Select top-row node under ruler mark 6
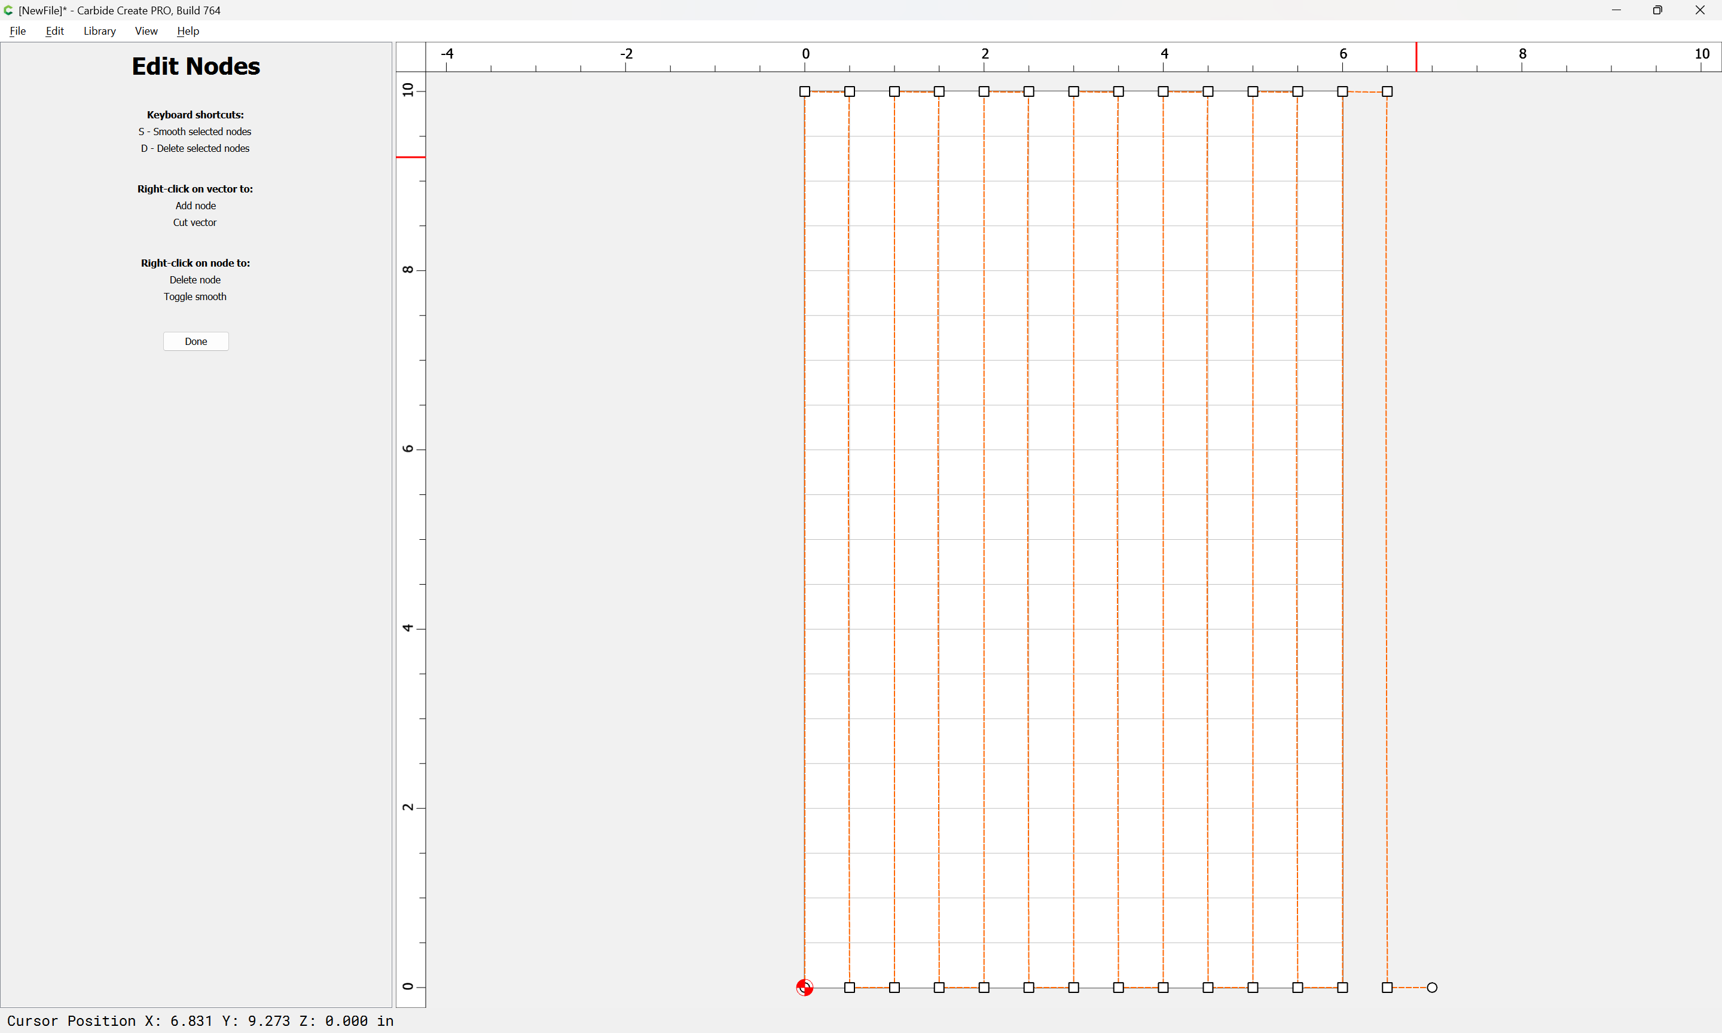The image size is (1722, 1033). [1343, 91]
